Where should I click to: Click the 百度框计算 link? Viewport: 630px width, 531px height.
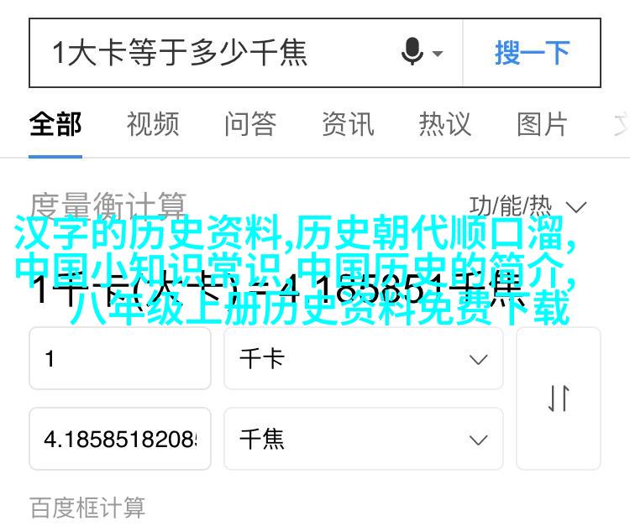[x=87, y=508]
